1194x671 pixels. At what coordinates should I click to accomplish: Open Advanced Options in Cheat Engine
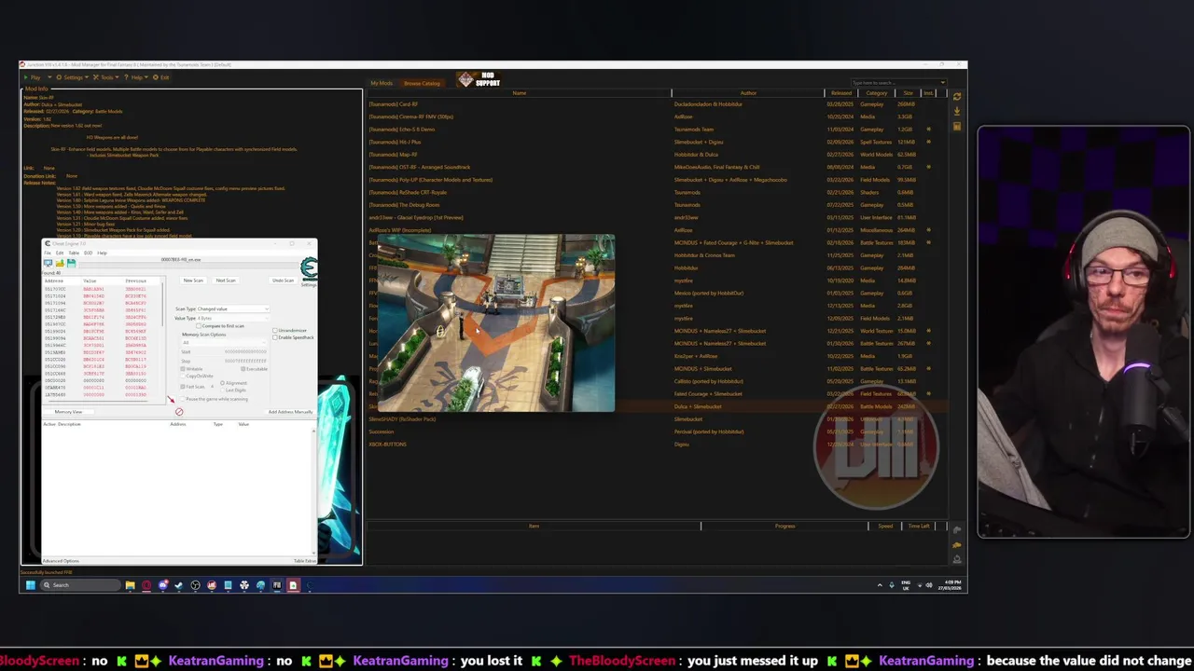click(61, 561)
